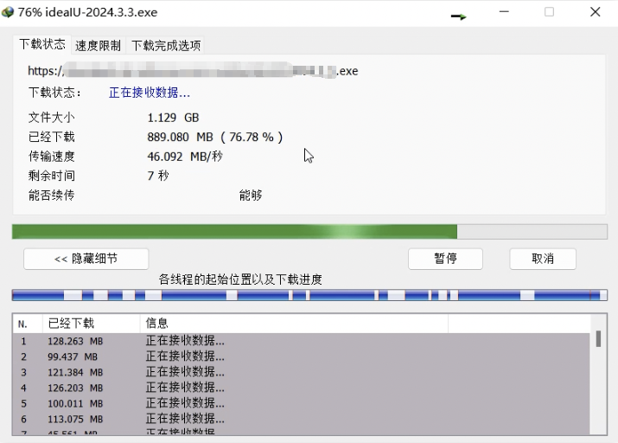Open the 速度限制 tab
The width and height of the screenshot is (618, 443).
point(98,45)
